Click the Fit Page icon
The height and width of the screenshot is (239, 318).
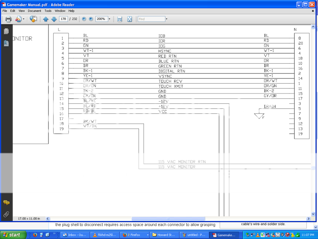(129, 19)
